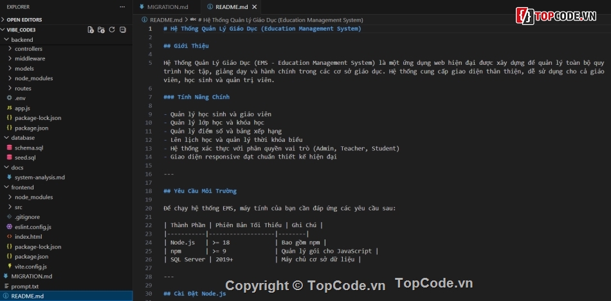This screenshot has height=301, width=611.
Task: Click the '### Tính Năng Chính' heading
Action: 196,97
